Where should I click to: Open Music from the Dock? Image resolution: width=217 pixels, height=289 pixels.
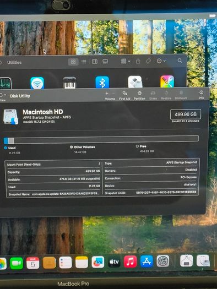coord(130,261)
